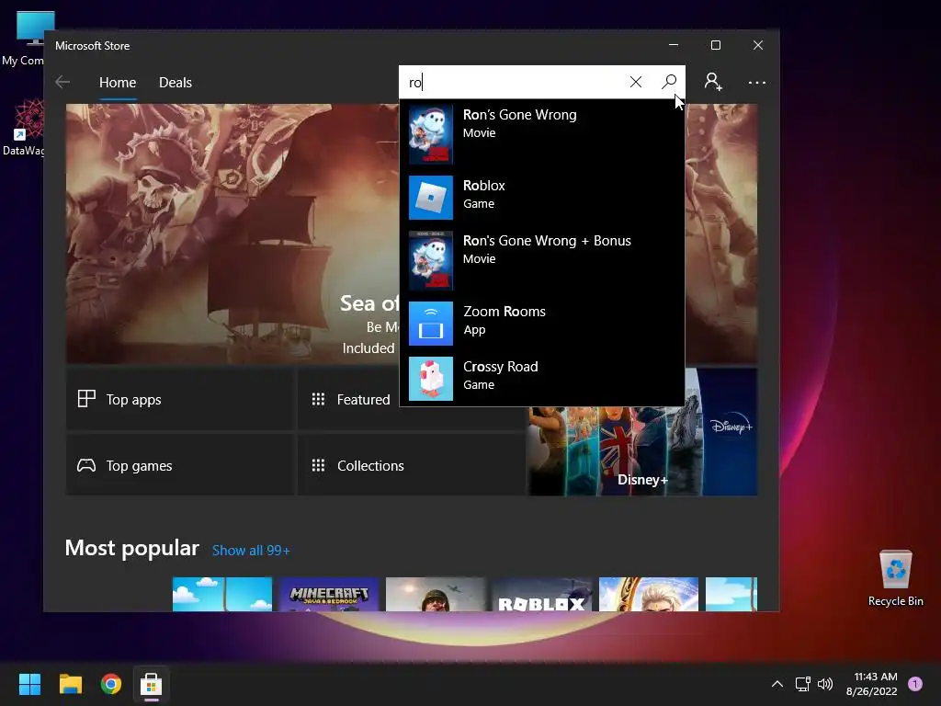Image resolution: width=941 pixels, height=706 pixels.
Task: Click the Roblox suggestion icon
Action: [x=431, y=198]
